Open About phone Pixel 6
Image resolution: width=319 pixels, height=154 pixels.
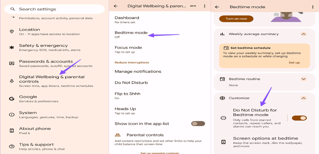click(x=54, y=130)
